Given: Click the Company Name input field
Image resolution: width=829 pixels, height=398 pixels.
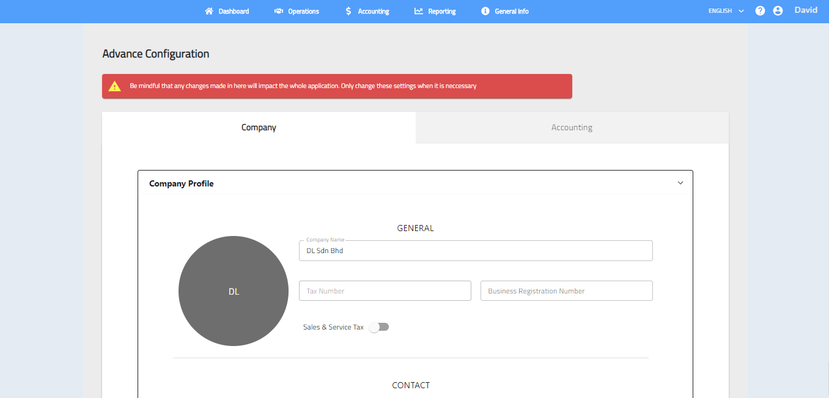Looking at the screenshot, I should tap(475, 251).
